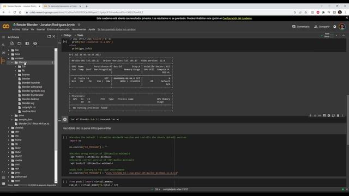Open the Archivo menu

point(16,29)
